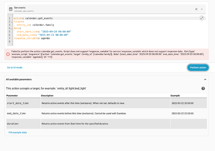215x151 pixels.
Task: Open the help question mark icon
Action: (x=203, y=89)
